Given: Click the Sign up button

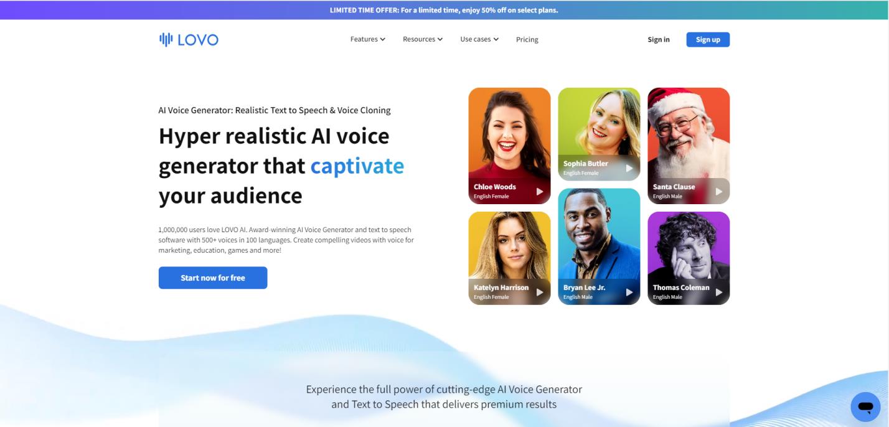Looking at the screenshot, I should click(x=708, y=39).
